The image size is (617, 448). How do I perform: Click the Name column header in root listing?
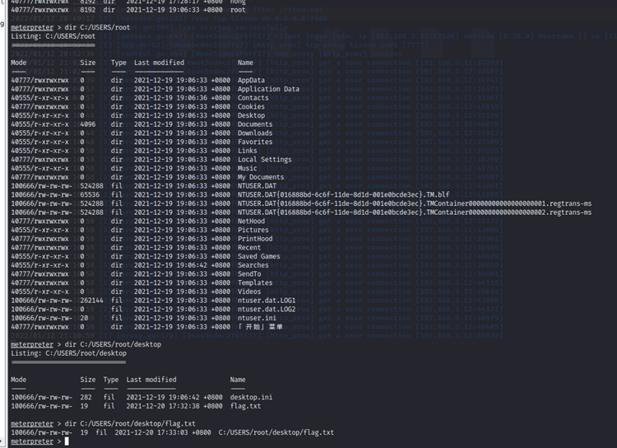pos(245,63)
